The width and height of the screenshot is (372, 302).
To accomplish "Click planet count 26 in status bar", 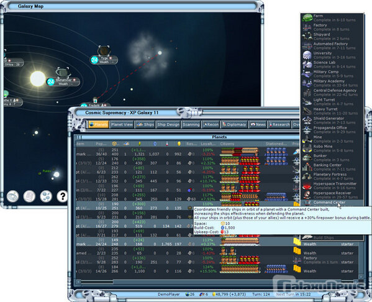I will click(x=190, y=295).
